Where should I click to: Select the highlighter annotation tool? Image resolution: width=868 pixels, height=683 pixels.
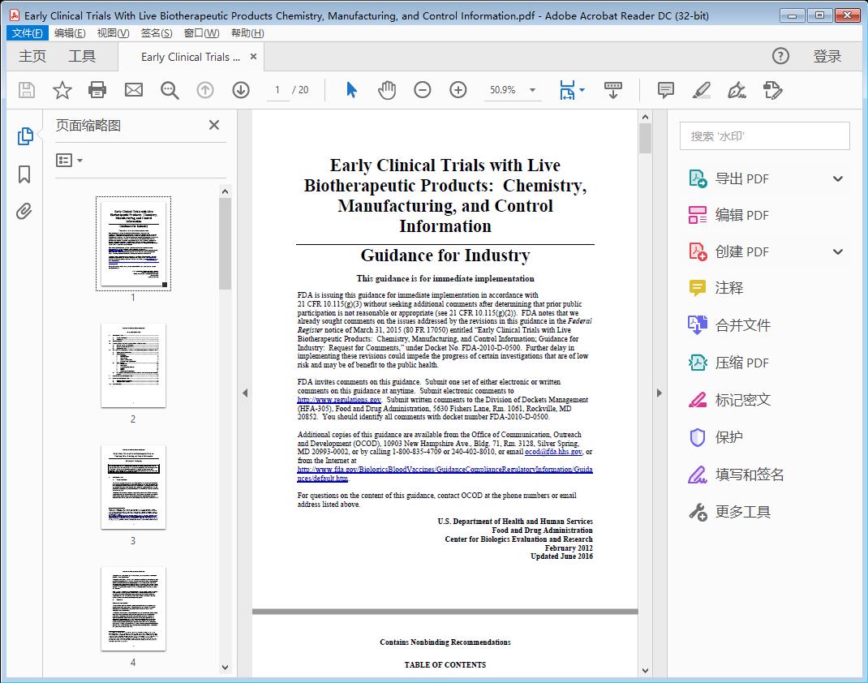point(701,90)
